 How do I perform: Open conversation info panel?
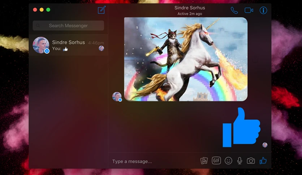coord(263,10)
